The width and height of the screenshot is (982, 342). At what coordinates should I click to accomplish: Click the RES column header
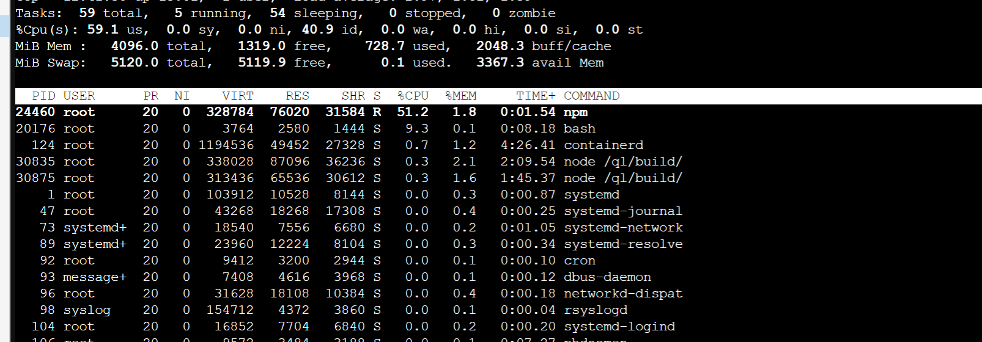(x=297, y=96)
